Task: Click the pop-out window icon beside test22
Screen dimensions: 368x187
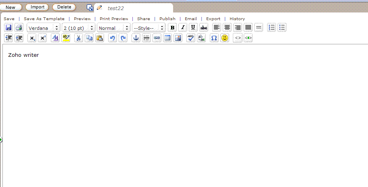Action: tap(90, 8)
